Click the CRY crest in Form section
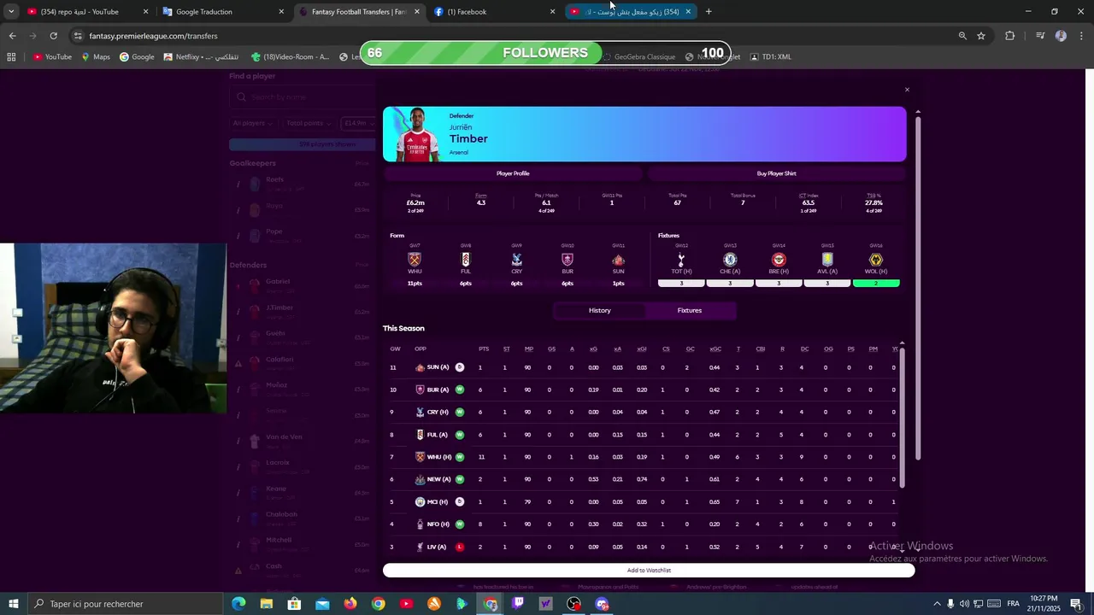Viewport: 1094px width, 615px height. pyautogui.click(x=516, y=260)
